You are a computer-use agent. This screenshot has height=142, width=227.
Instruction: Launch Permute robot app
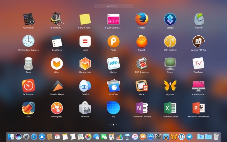(x=85, y=108)
